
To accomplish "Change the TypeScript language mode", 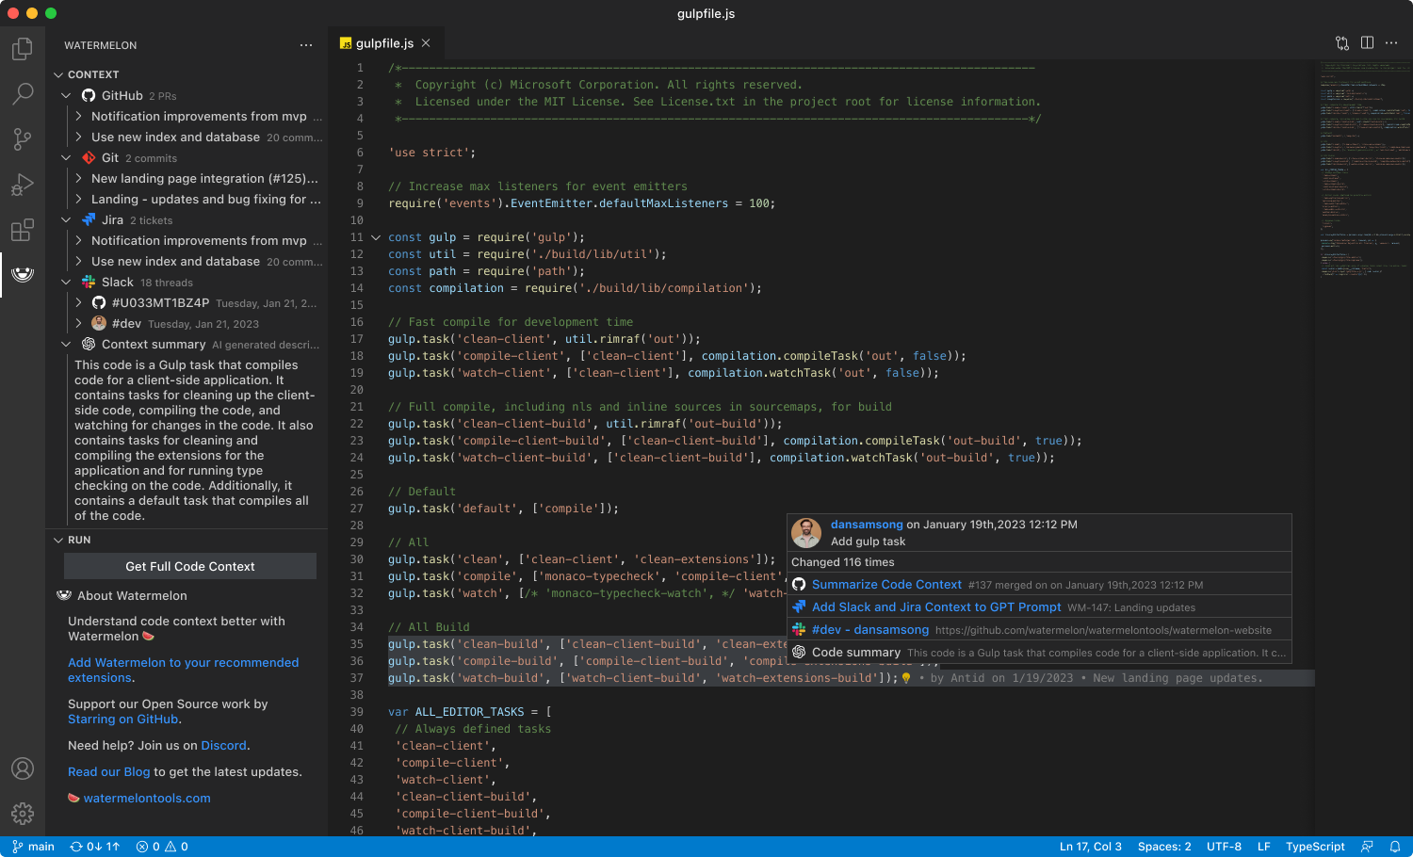I will [1315, 847].
